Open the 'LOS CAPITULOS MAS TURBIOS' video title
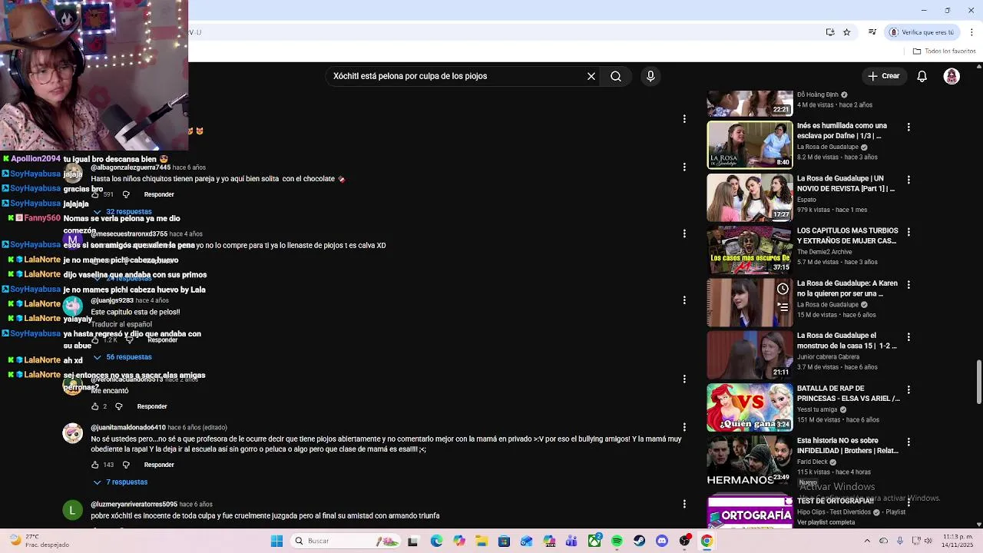The width and height of the screenshot is (983, 553). click(x=846, y=236)
